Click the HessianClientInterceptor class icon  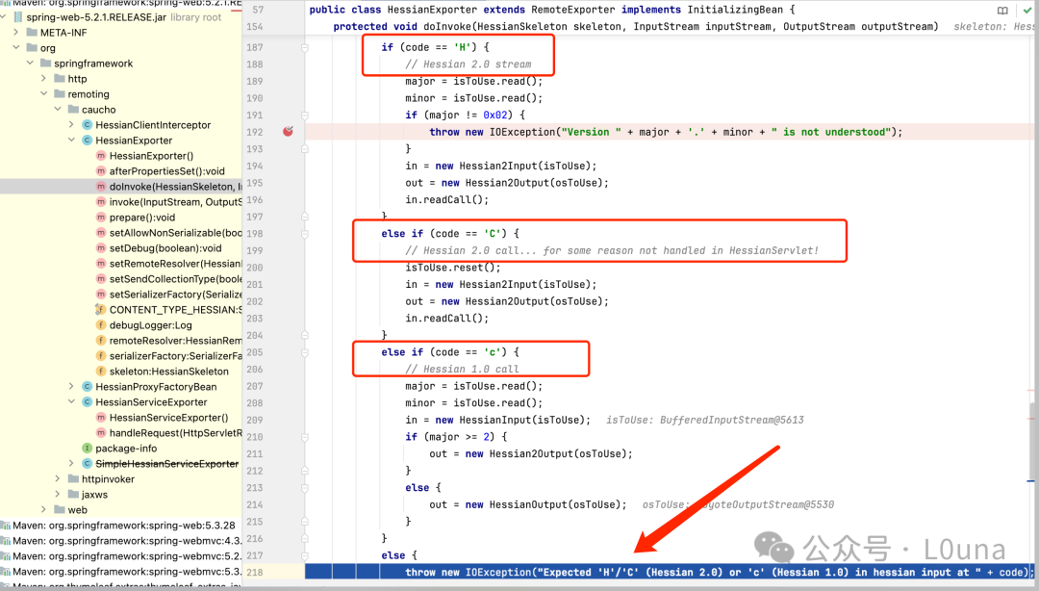point(87,125)
